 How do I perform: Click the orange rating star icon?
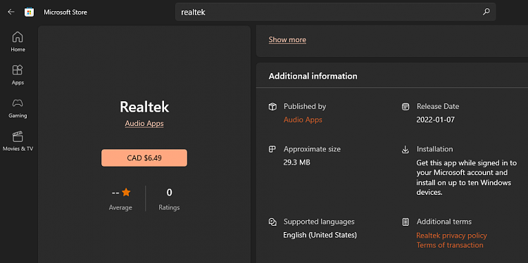pyautogui.click(x=126, y=193)
